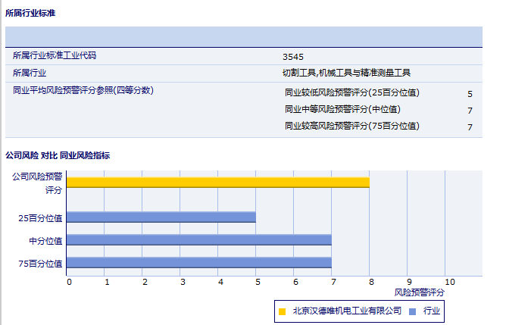Select the 行业 legend label

tap(432, 311)
